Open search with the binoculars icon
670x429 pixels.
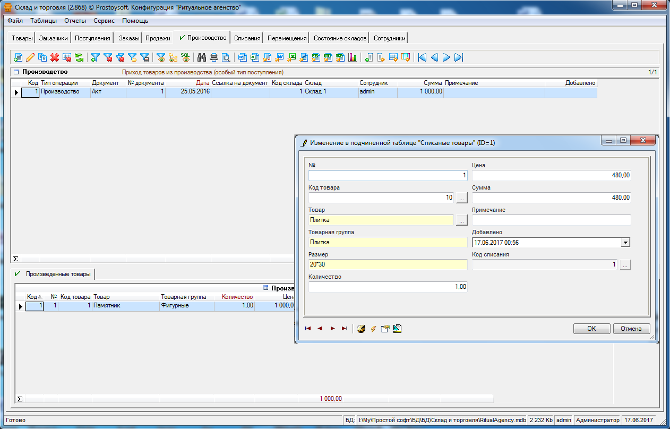[202, 57]
